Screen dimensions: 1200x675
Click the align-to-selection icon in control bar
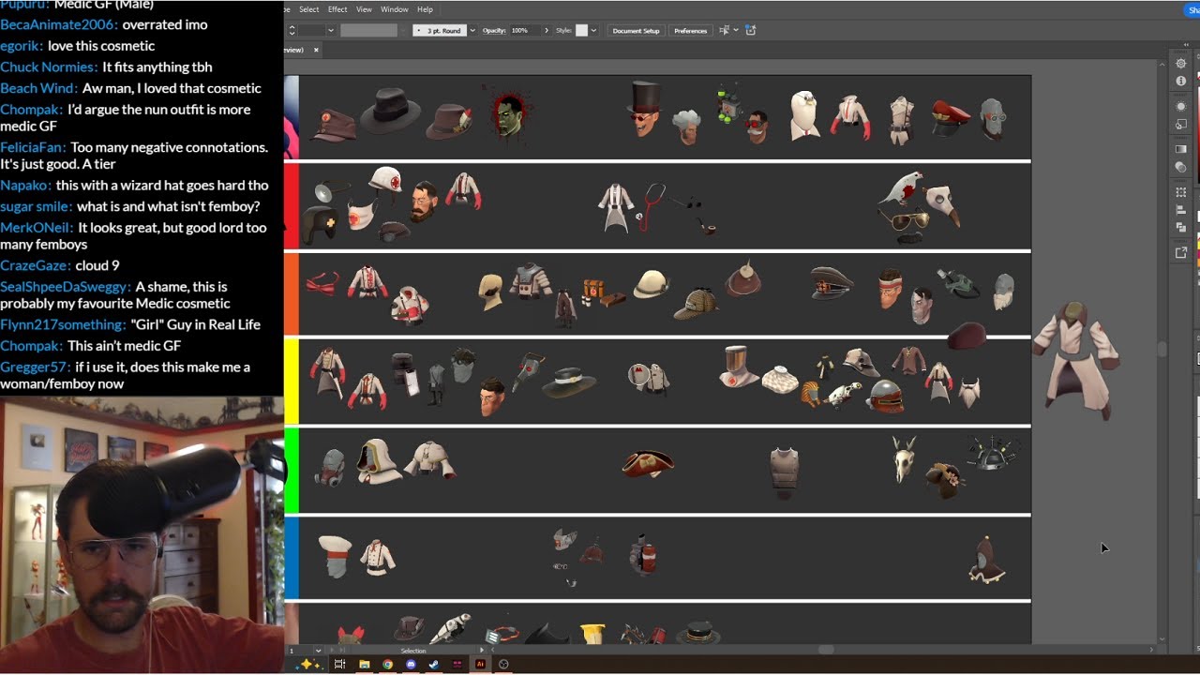725,30
